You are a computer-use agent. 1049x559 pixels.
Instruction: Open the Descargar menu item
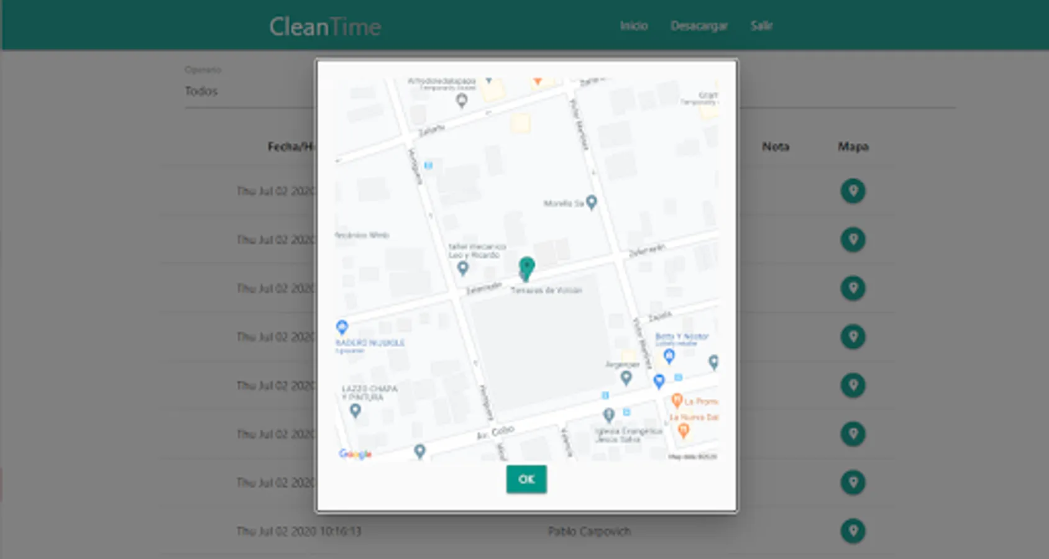click(x=699, y=25)
